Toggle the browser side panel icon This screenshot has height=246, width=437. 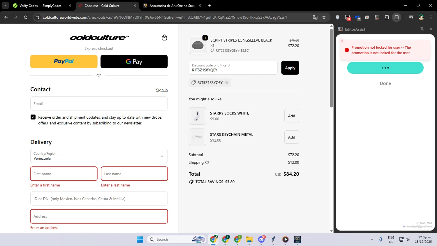(x=397, y=17)
